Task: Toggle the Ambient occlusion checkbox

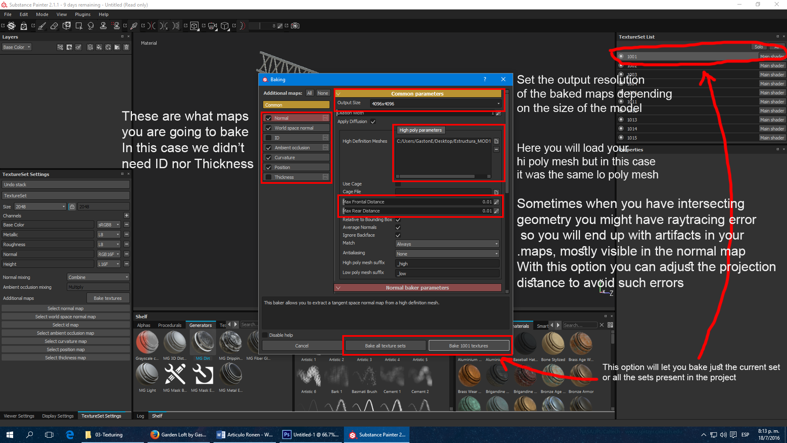Action: click(268, 148)
